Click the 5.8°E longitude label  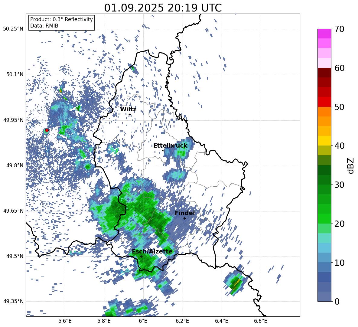104,321
